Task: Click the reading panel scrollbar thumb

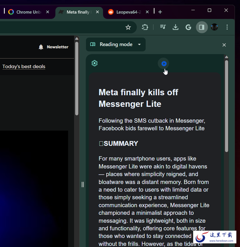Action: click(x=227, y=106)
